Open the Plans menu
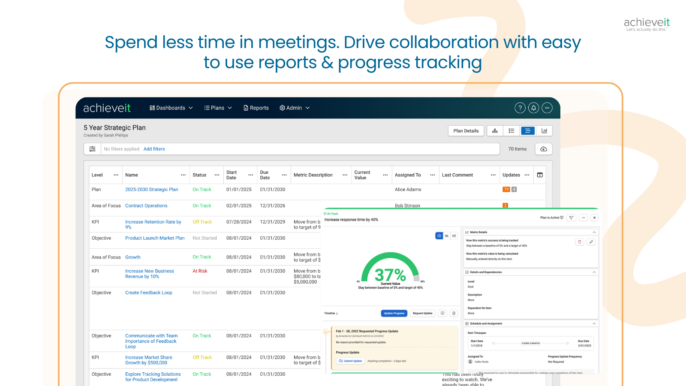Viewport: 686px width, 386px height. pos(217,108)
